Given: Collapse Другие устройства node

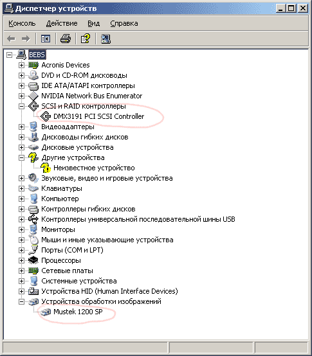Looking at the screenshot, I should tap(21, 158).
